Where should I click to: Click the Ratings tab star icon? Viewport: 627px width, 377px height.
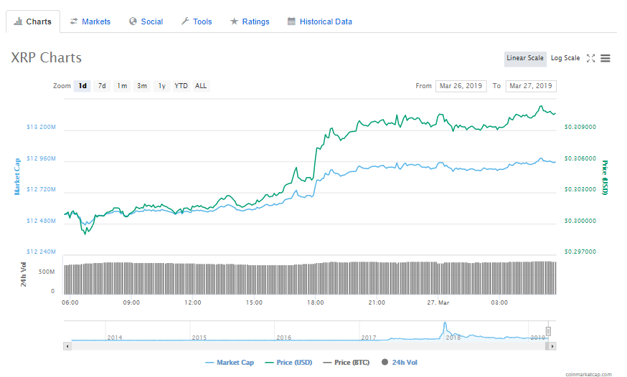pos(234,22)
